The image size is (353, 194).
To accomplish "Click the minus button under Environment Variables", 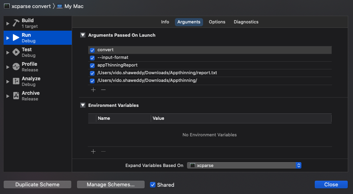I will pos(103,151).
